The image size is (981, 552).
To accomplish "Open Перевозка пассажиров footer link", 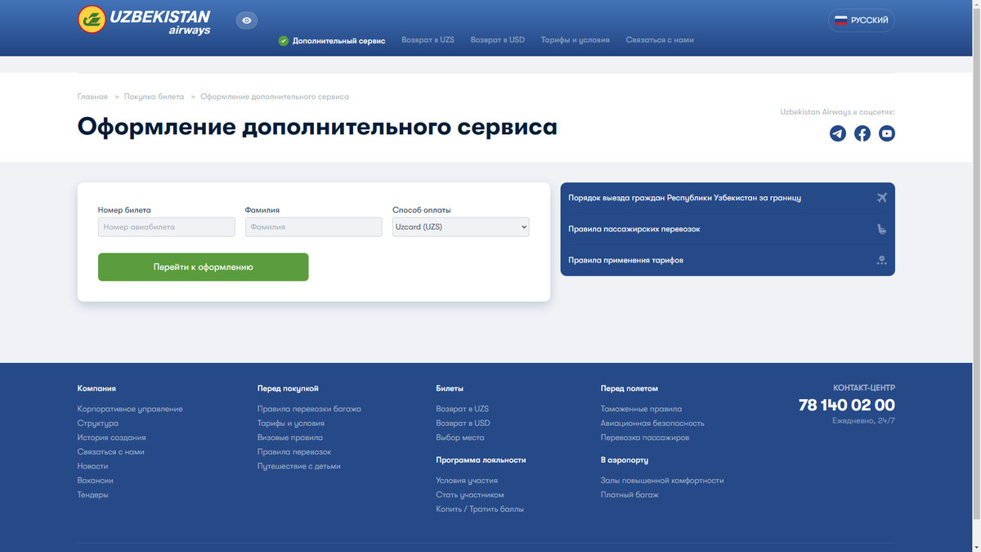I will tap(645, 438).
